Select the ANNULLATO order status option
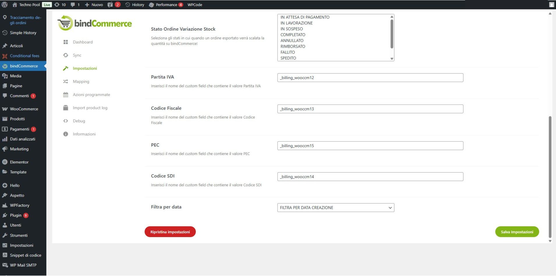 pyautogui.click(x=292, y=40)
